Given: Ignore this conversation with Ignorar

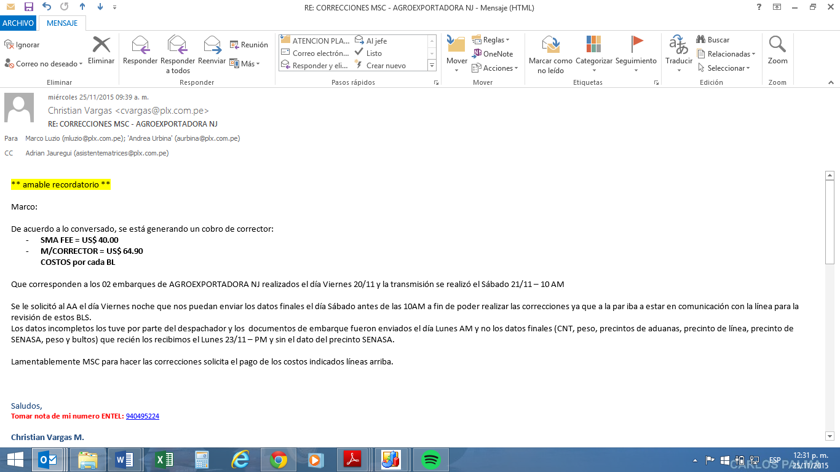Looking at the screenshot, I should (x=22, y=45).
